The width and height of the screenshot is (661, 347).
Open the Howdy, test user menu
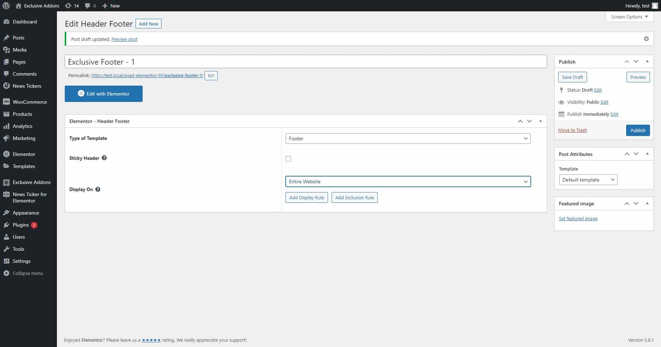pyautogui.click(x=641, y=6)
